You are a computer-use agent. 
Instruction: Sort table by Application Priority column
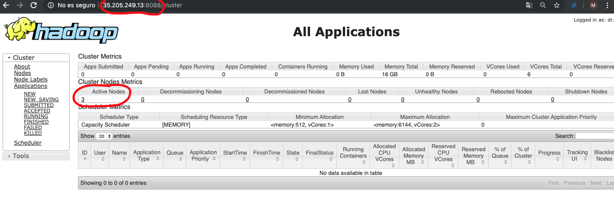click(203, 155)
